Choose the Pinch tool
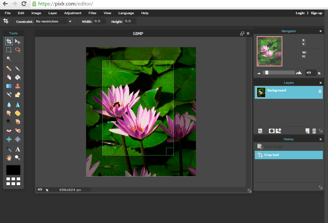This screenshot has height=223, width=328. 18,139
